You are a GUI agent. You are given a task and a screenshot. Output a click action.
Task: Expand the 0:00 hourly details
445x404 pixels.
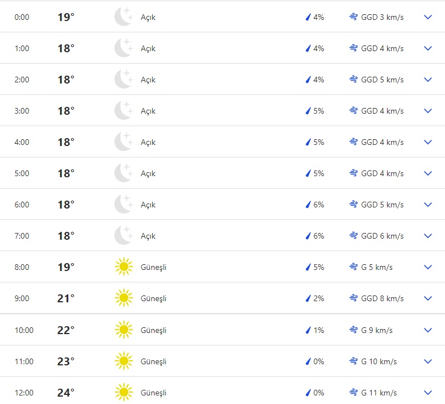coord(429,17)
